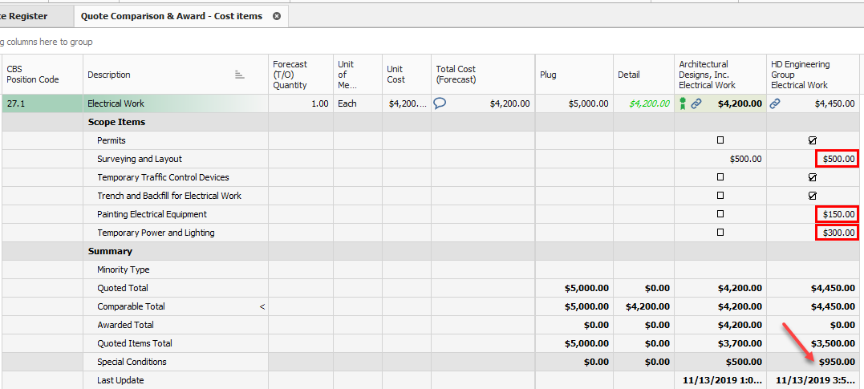Viewport: 864px width, 389px height.
Task: Click the comment bubble in Total Cost cell
Action: pos(440,103)
